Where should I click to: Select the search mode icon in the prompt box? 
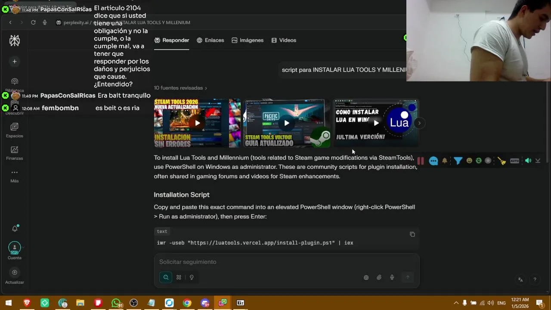click(166, 277)
